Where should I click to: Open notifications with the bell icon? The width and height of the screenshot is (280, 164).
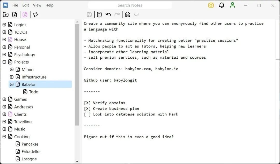click(x=221, y=5)
